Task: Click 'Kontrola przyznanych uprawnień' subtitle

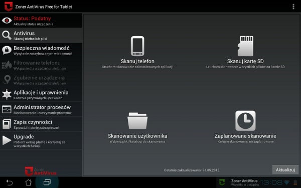Action: 38,98
